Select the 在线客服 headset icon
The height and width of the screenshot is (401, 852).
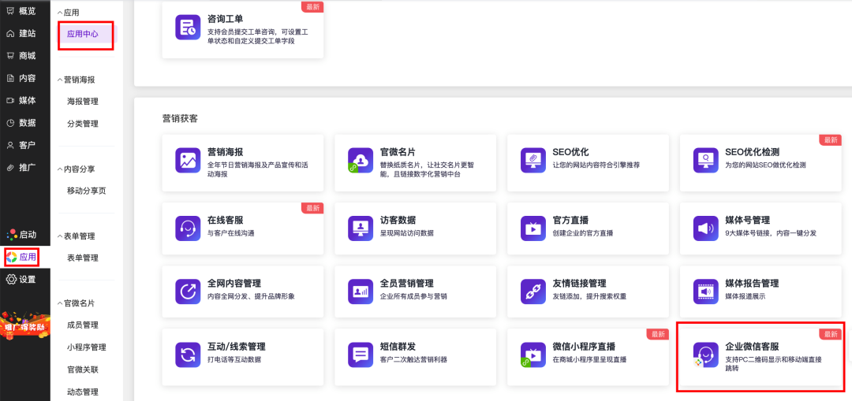(x=188, y=228)
